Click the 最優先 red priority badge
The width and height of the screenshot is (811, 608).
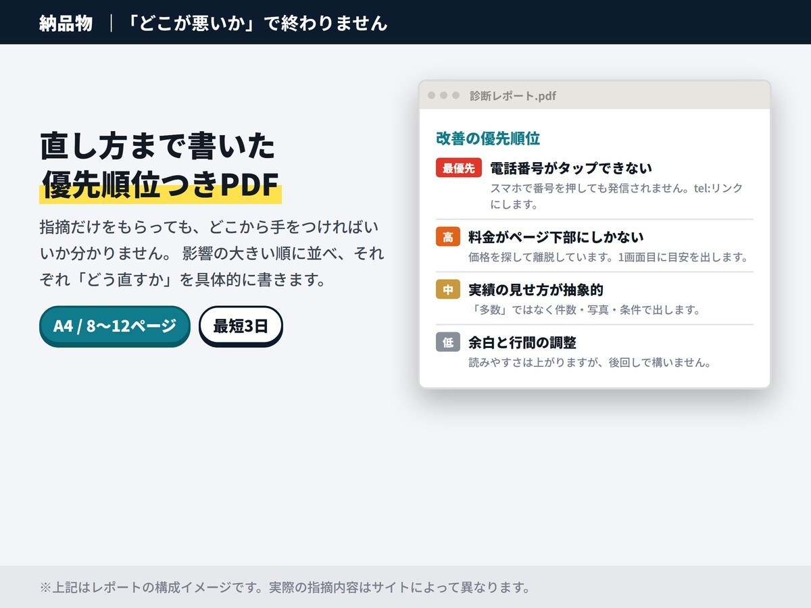point(459,168)
